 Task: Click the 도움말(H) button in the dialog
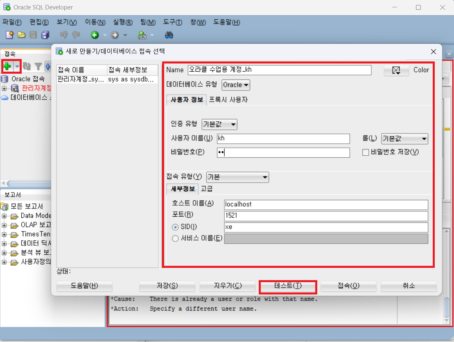[84, 286]
